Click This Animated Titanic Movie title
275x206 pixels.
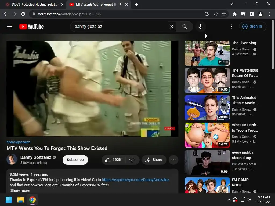(x=245, y=100)
